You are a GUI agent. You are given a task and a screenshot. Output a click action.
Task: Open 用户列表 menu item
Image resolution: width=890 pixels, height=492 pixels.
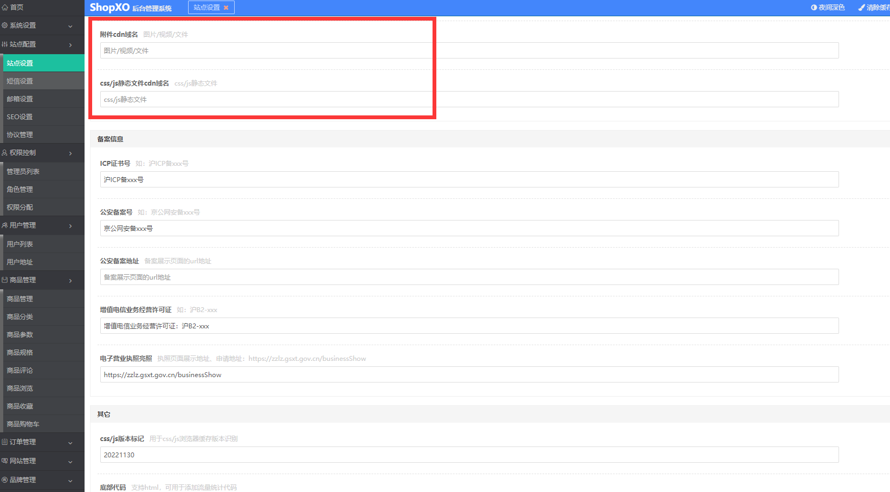click(x=43, y=244)
